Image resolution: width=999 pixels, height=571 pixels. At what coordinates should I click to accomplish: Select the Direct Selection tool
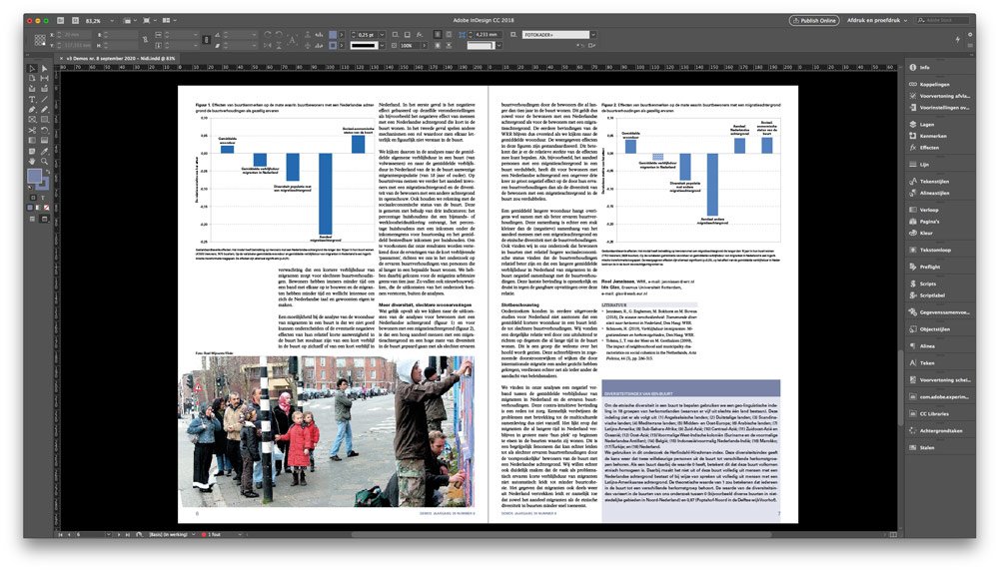pos(44,69)
